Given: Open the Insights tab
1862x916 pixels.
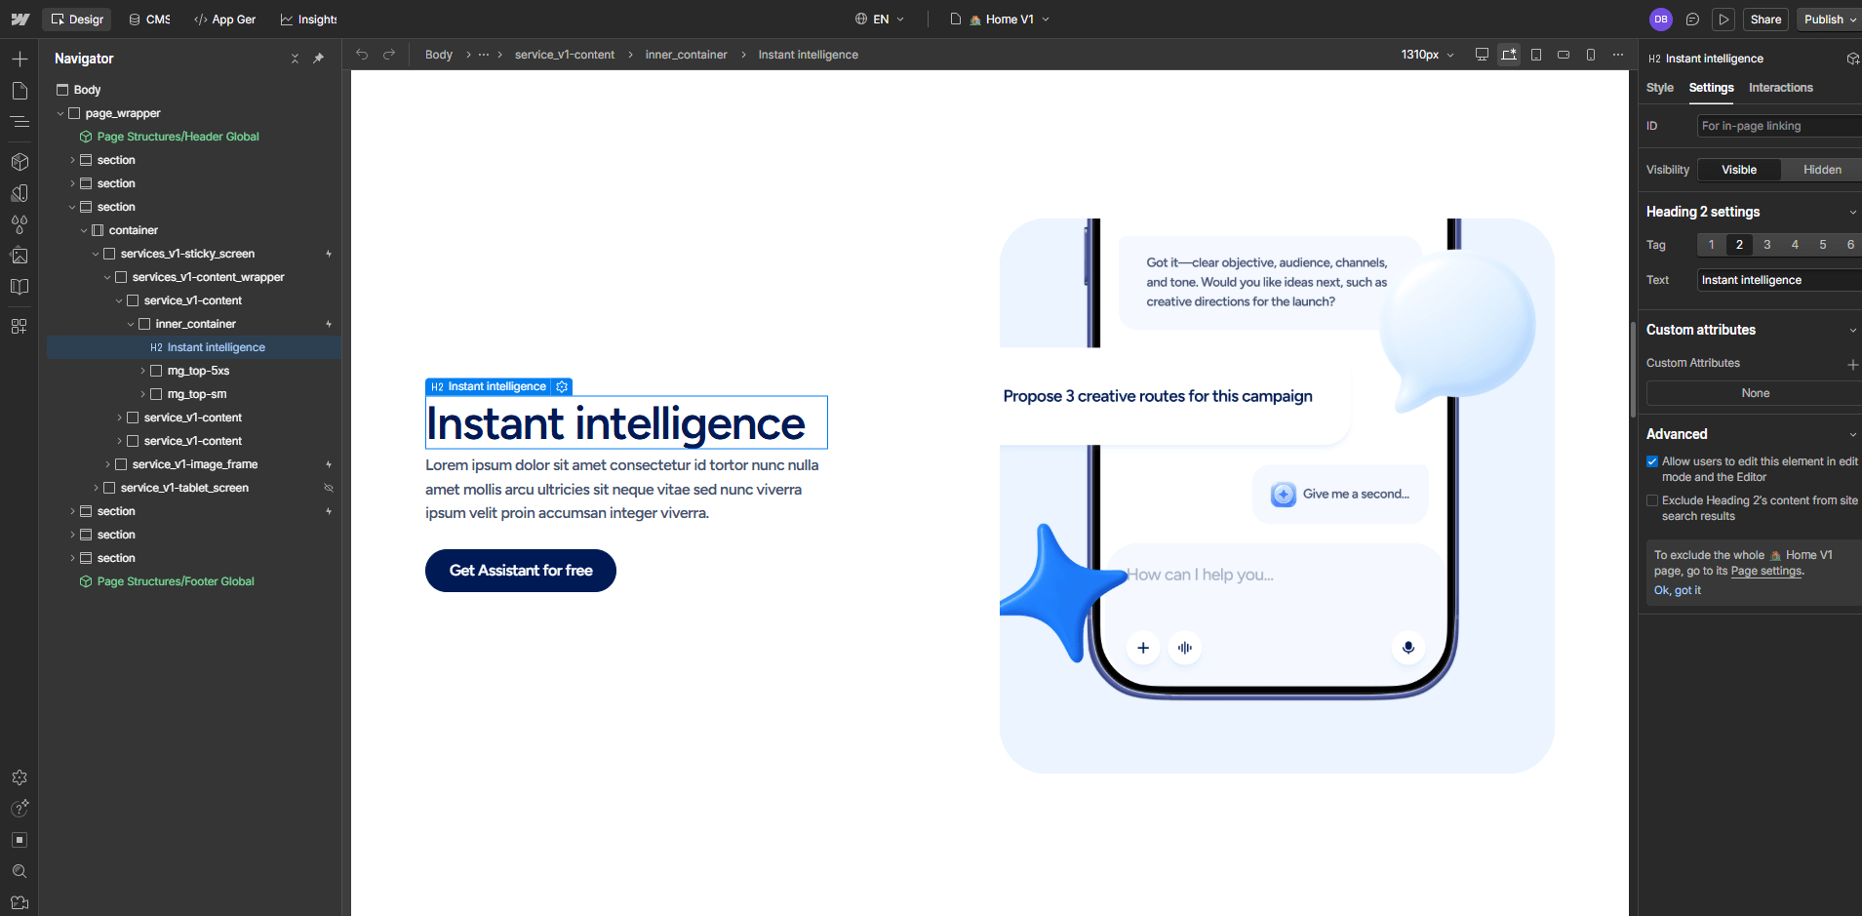Looking at the screenshot, I should click(x=308, y=20).
